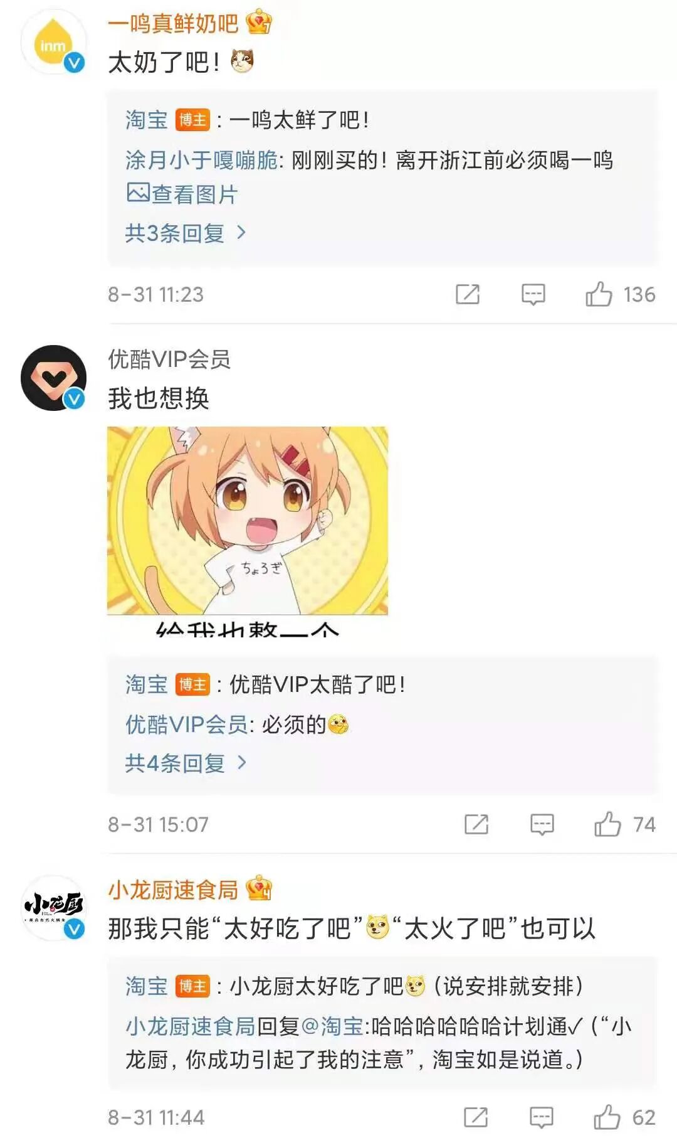The height and width of the screenshot is (1143, 677).
Task: Tap the repost icon on the 8-31 15:07 comment
Action: click(x=476, y=824)
